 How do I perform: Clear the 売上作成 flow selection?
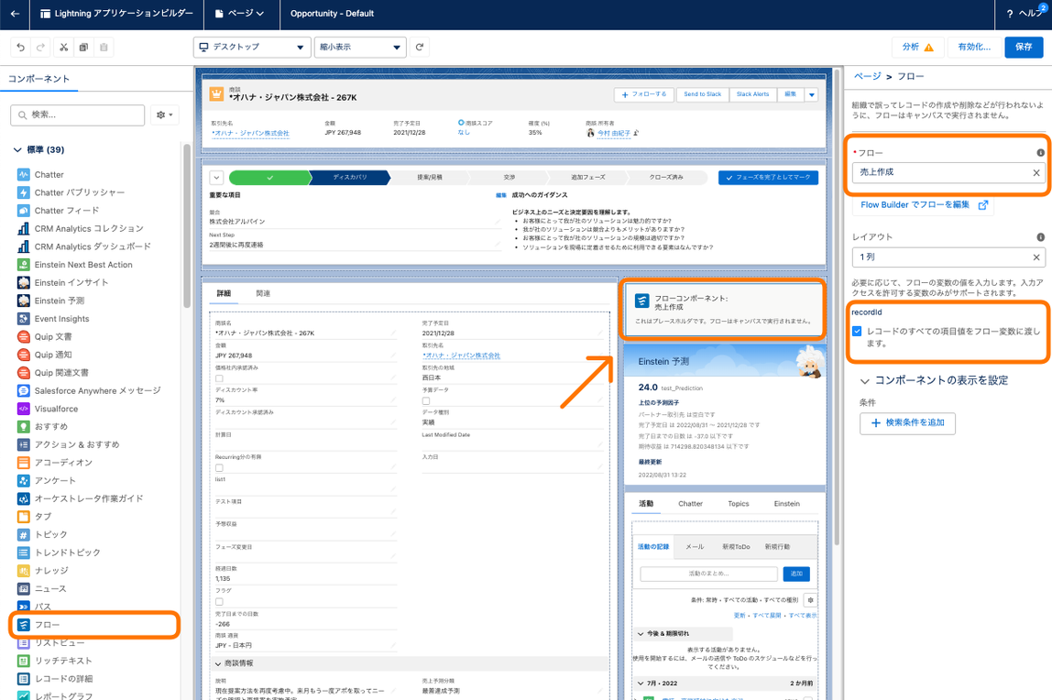[1036, 173]
